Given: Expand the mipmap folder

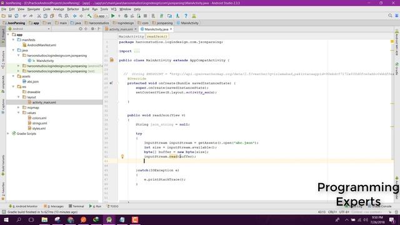Looking at the screenshot, I should pyautogui.click(x=18, y=107).
